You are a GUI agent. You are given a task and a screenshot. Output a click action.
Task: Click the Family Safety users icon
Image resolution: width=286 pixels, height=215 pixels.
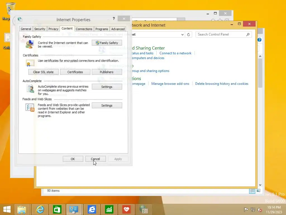coord(30,45)
